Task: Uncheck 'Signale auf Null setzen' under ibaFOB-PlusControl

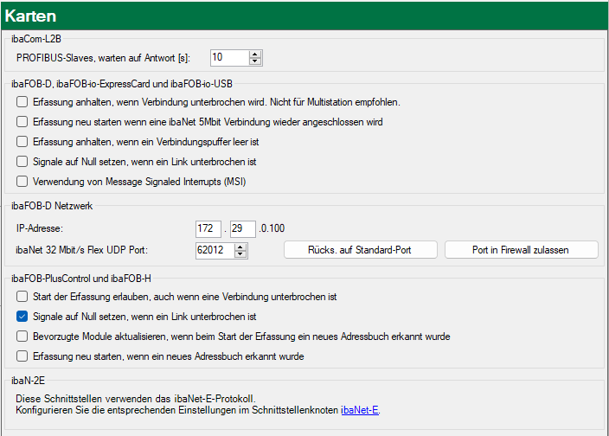Action: coord(22,317)
